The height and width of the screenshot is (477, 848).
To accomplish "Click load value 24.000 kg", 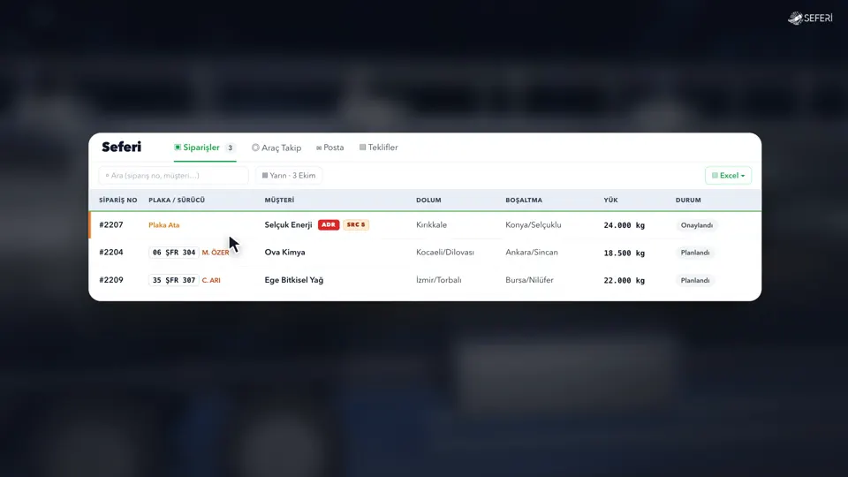I will tap(625, 225).
